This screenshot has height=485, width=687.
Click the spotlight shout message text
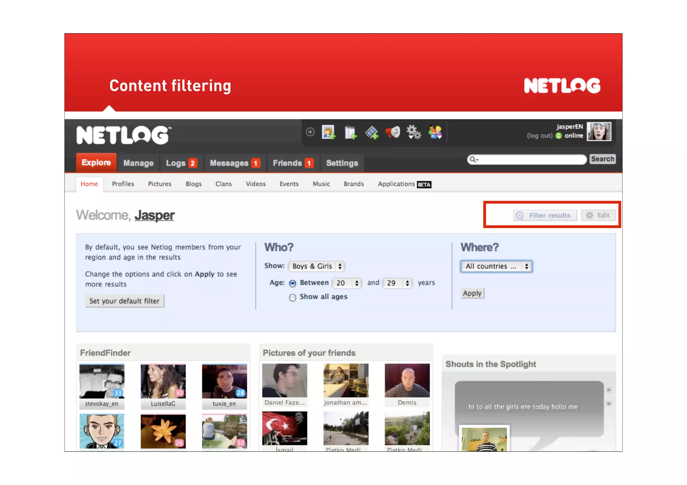pyautogui.click(x=523, y=407)
